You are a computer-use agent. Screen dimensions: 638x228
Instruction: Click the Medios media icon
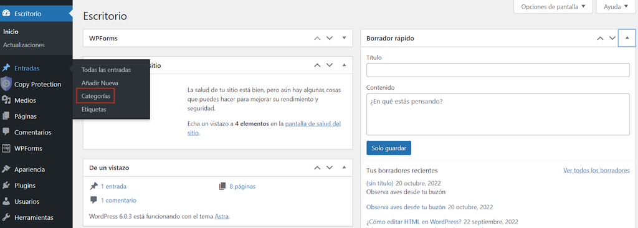(x=6, y=100)
